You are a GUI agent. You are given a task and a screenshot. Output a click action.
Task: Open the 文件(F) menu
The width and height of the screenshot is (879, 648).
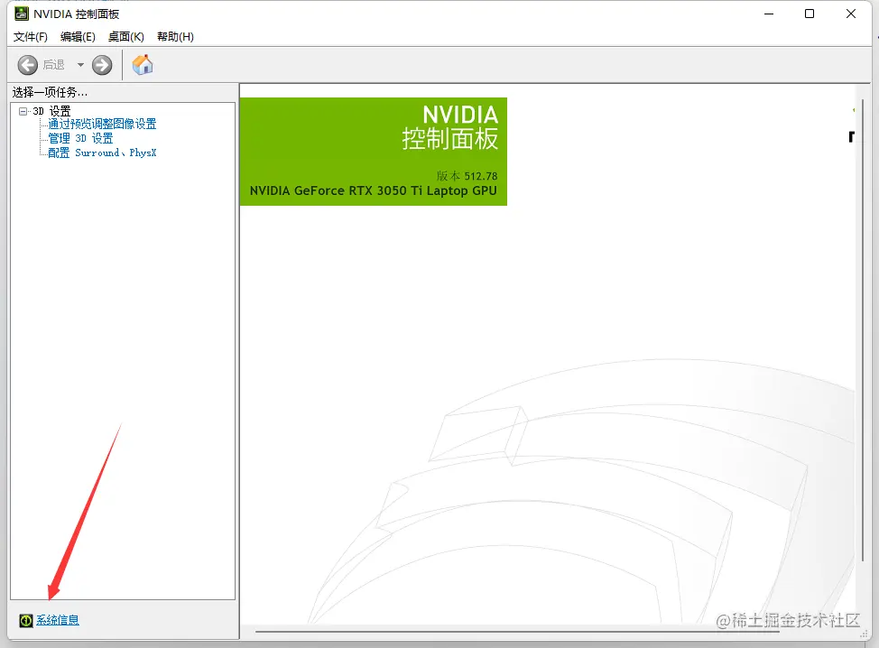click(31, 37)
